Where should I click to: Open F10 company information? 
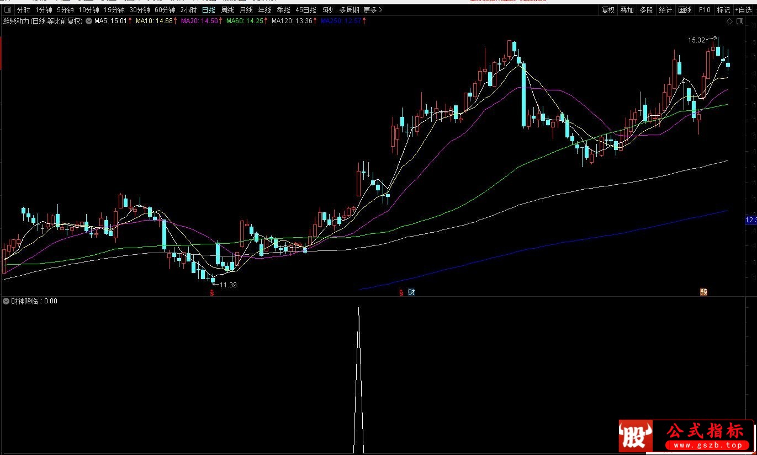pos(704,10)
